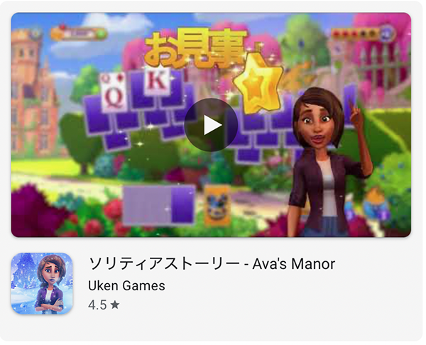Select the purple face-down stock pile
Screen dimensions: 426x345
[x=159, y=205]
